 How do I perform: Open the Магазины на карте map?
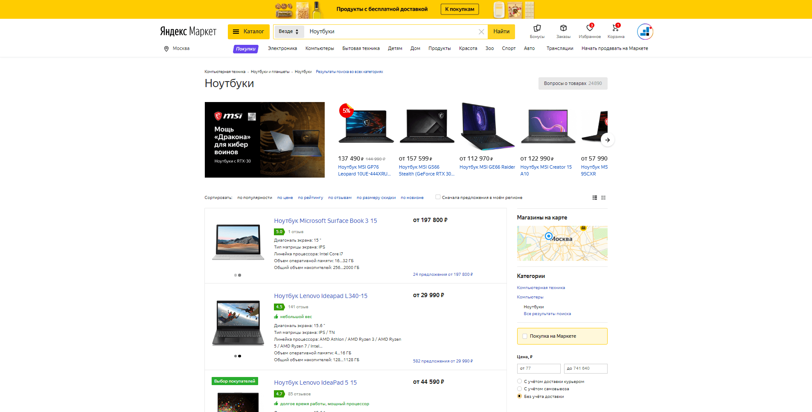point(562,243)
